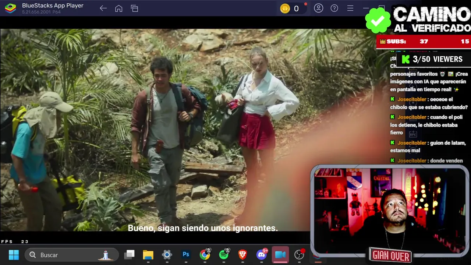Go back using the BlueStacks back arrow
The image size is (471, 265).
click(x=103, y=8)
